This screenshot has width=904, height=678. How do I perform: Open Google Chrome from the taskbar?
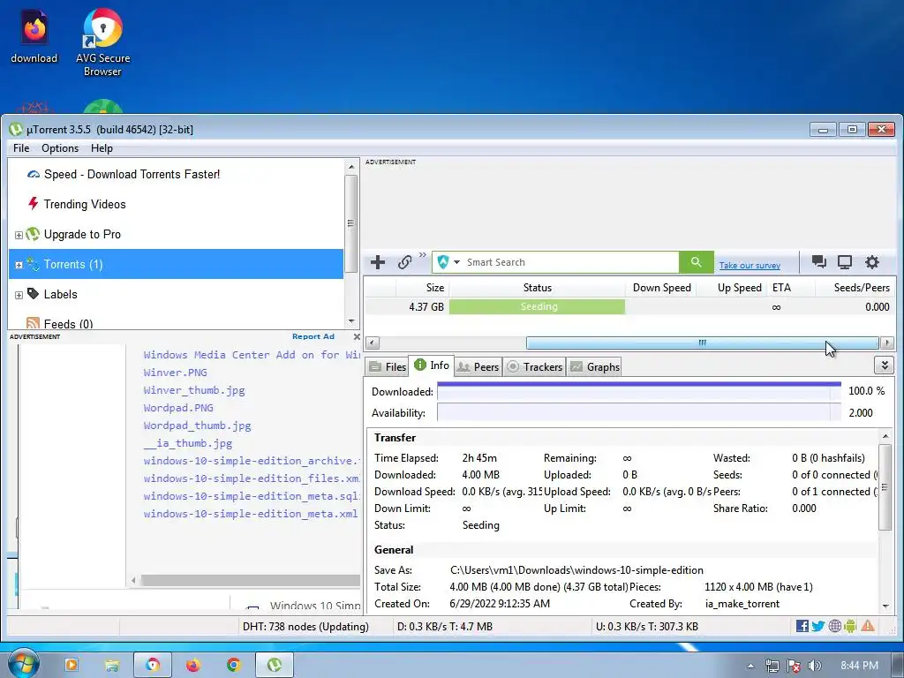pyautogui.click(x=233, y=666)
